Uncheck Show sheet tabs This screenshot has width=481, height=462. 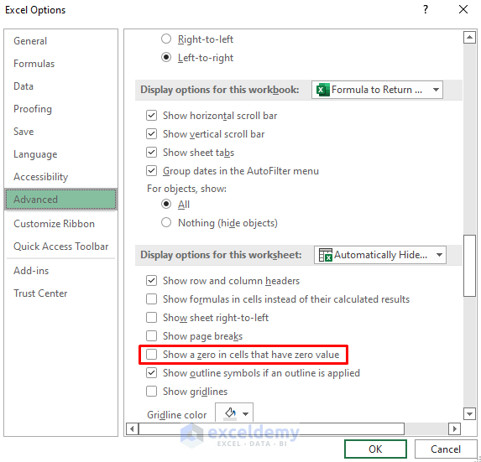point(152,153)
